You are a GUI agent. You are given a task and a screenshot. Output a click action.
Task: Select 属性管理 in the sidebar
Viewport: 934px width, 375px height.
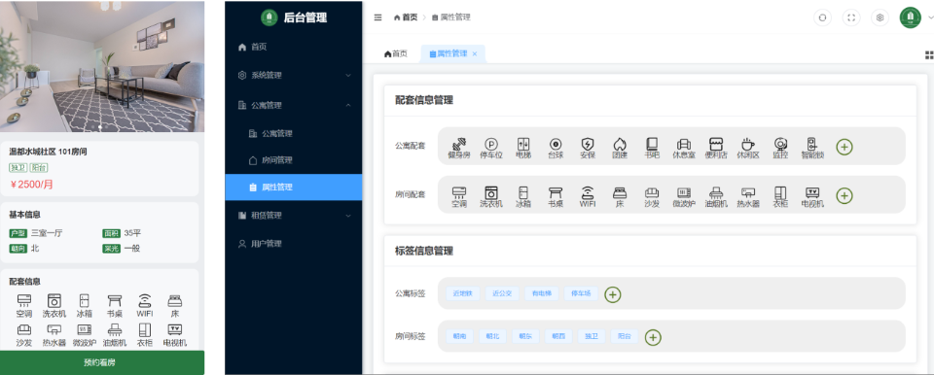click(x=294, y=187)
